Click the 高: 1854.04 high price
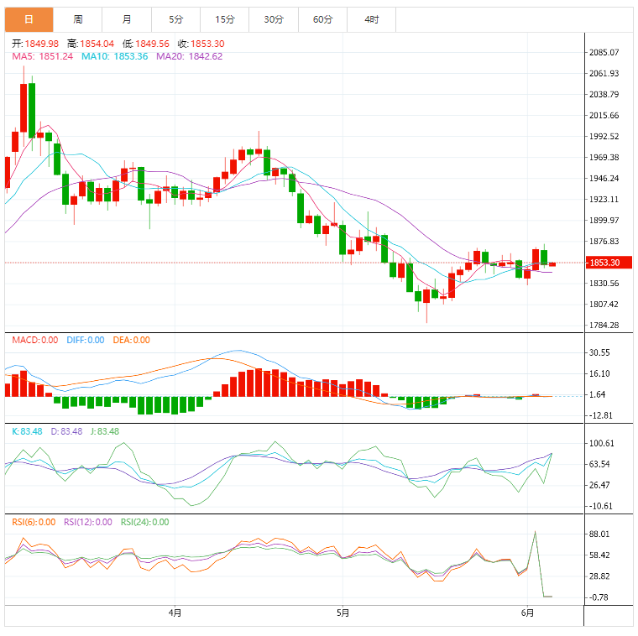Viewport: 638px width, 636px height. point(91,44)
